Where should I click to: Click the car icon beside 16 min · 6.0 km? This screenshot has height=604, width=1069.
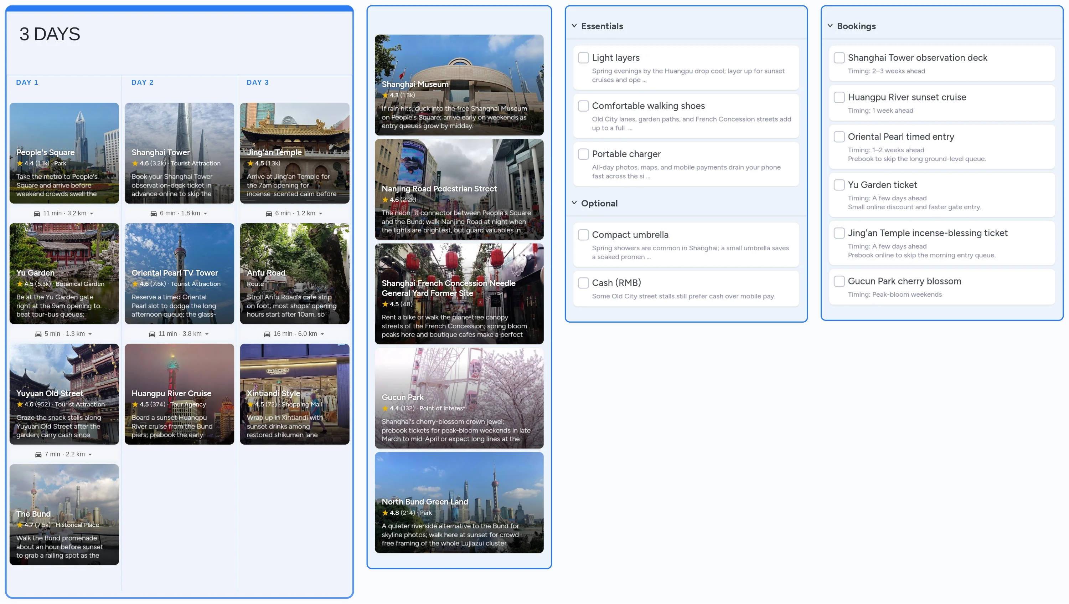tap(267, 334)
